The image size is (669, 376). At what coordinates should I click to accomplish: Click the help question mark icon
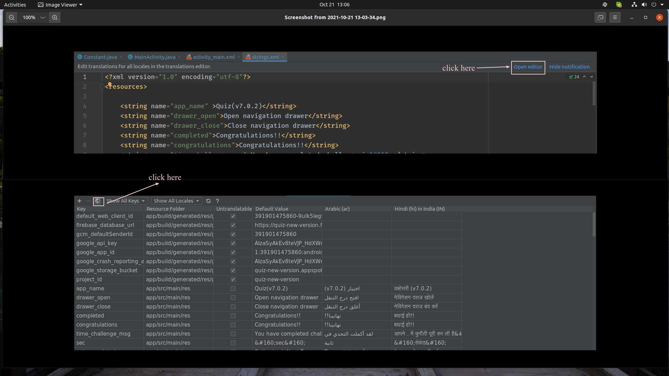(x=217, y=201)
